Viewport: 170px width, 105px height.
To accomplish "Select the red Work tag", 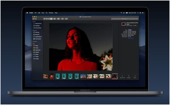I will point(36,46).
